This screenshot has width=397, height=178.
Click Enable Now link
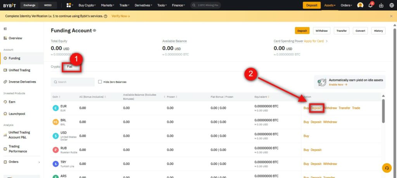click(338, 85)
